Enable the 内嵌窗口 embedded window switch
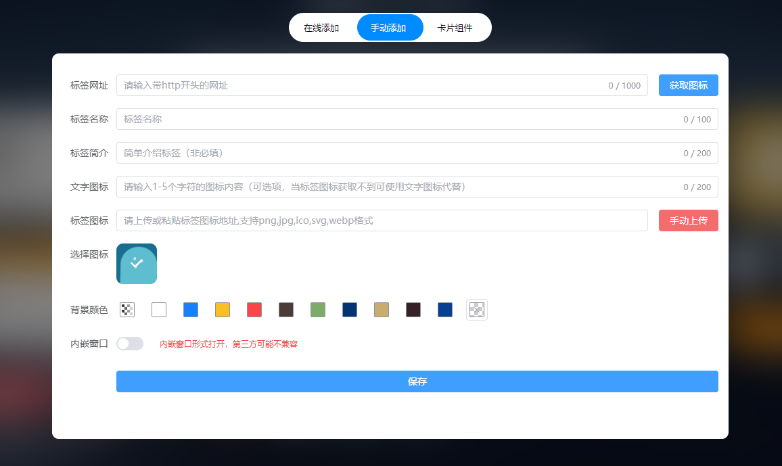This screenshot has width=782, height=466. (x=129, y=344)
